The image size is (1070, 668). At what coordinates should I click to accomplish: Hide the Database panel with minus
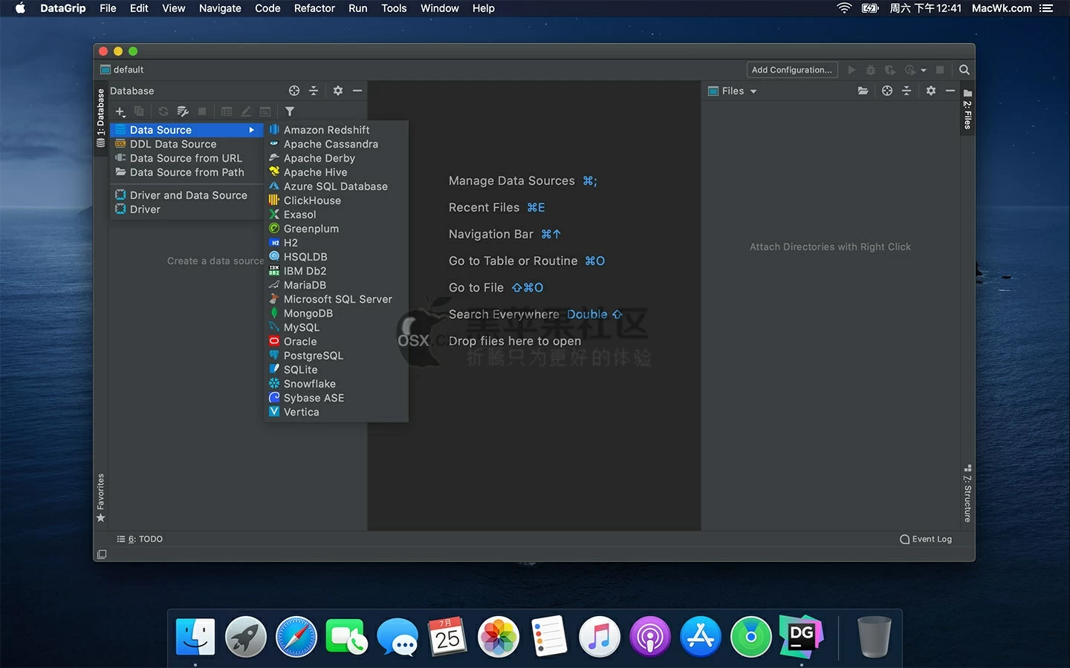coord(357,91)
